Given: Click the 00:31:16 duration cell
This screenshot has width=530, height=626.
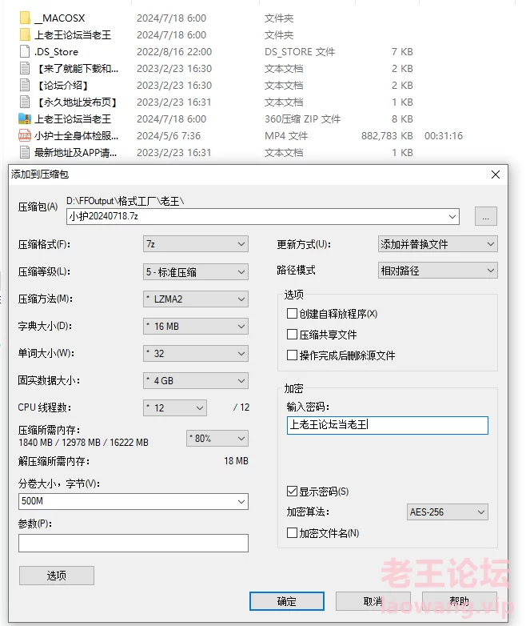Looking at the screenshot, I should pyautogui.click(x=444, y=136).
